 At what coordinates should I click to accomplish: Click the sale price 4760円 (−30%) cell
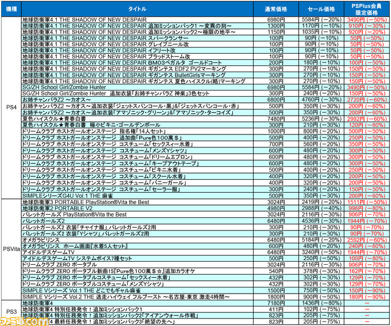tap(321, 100)
